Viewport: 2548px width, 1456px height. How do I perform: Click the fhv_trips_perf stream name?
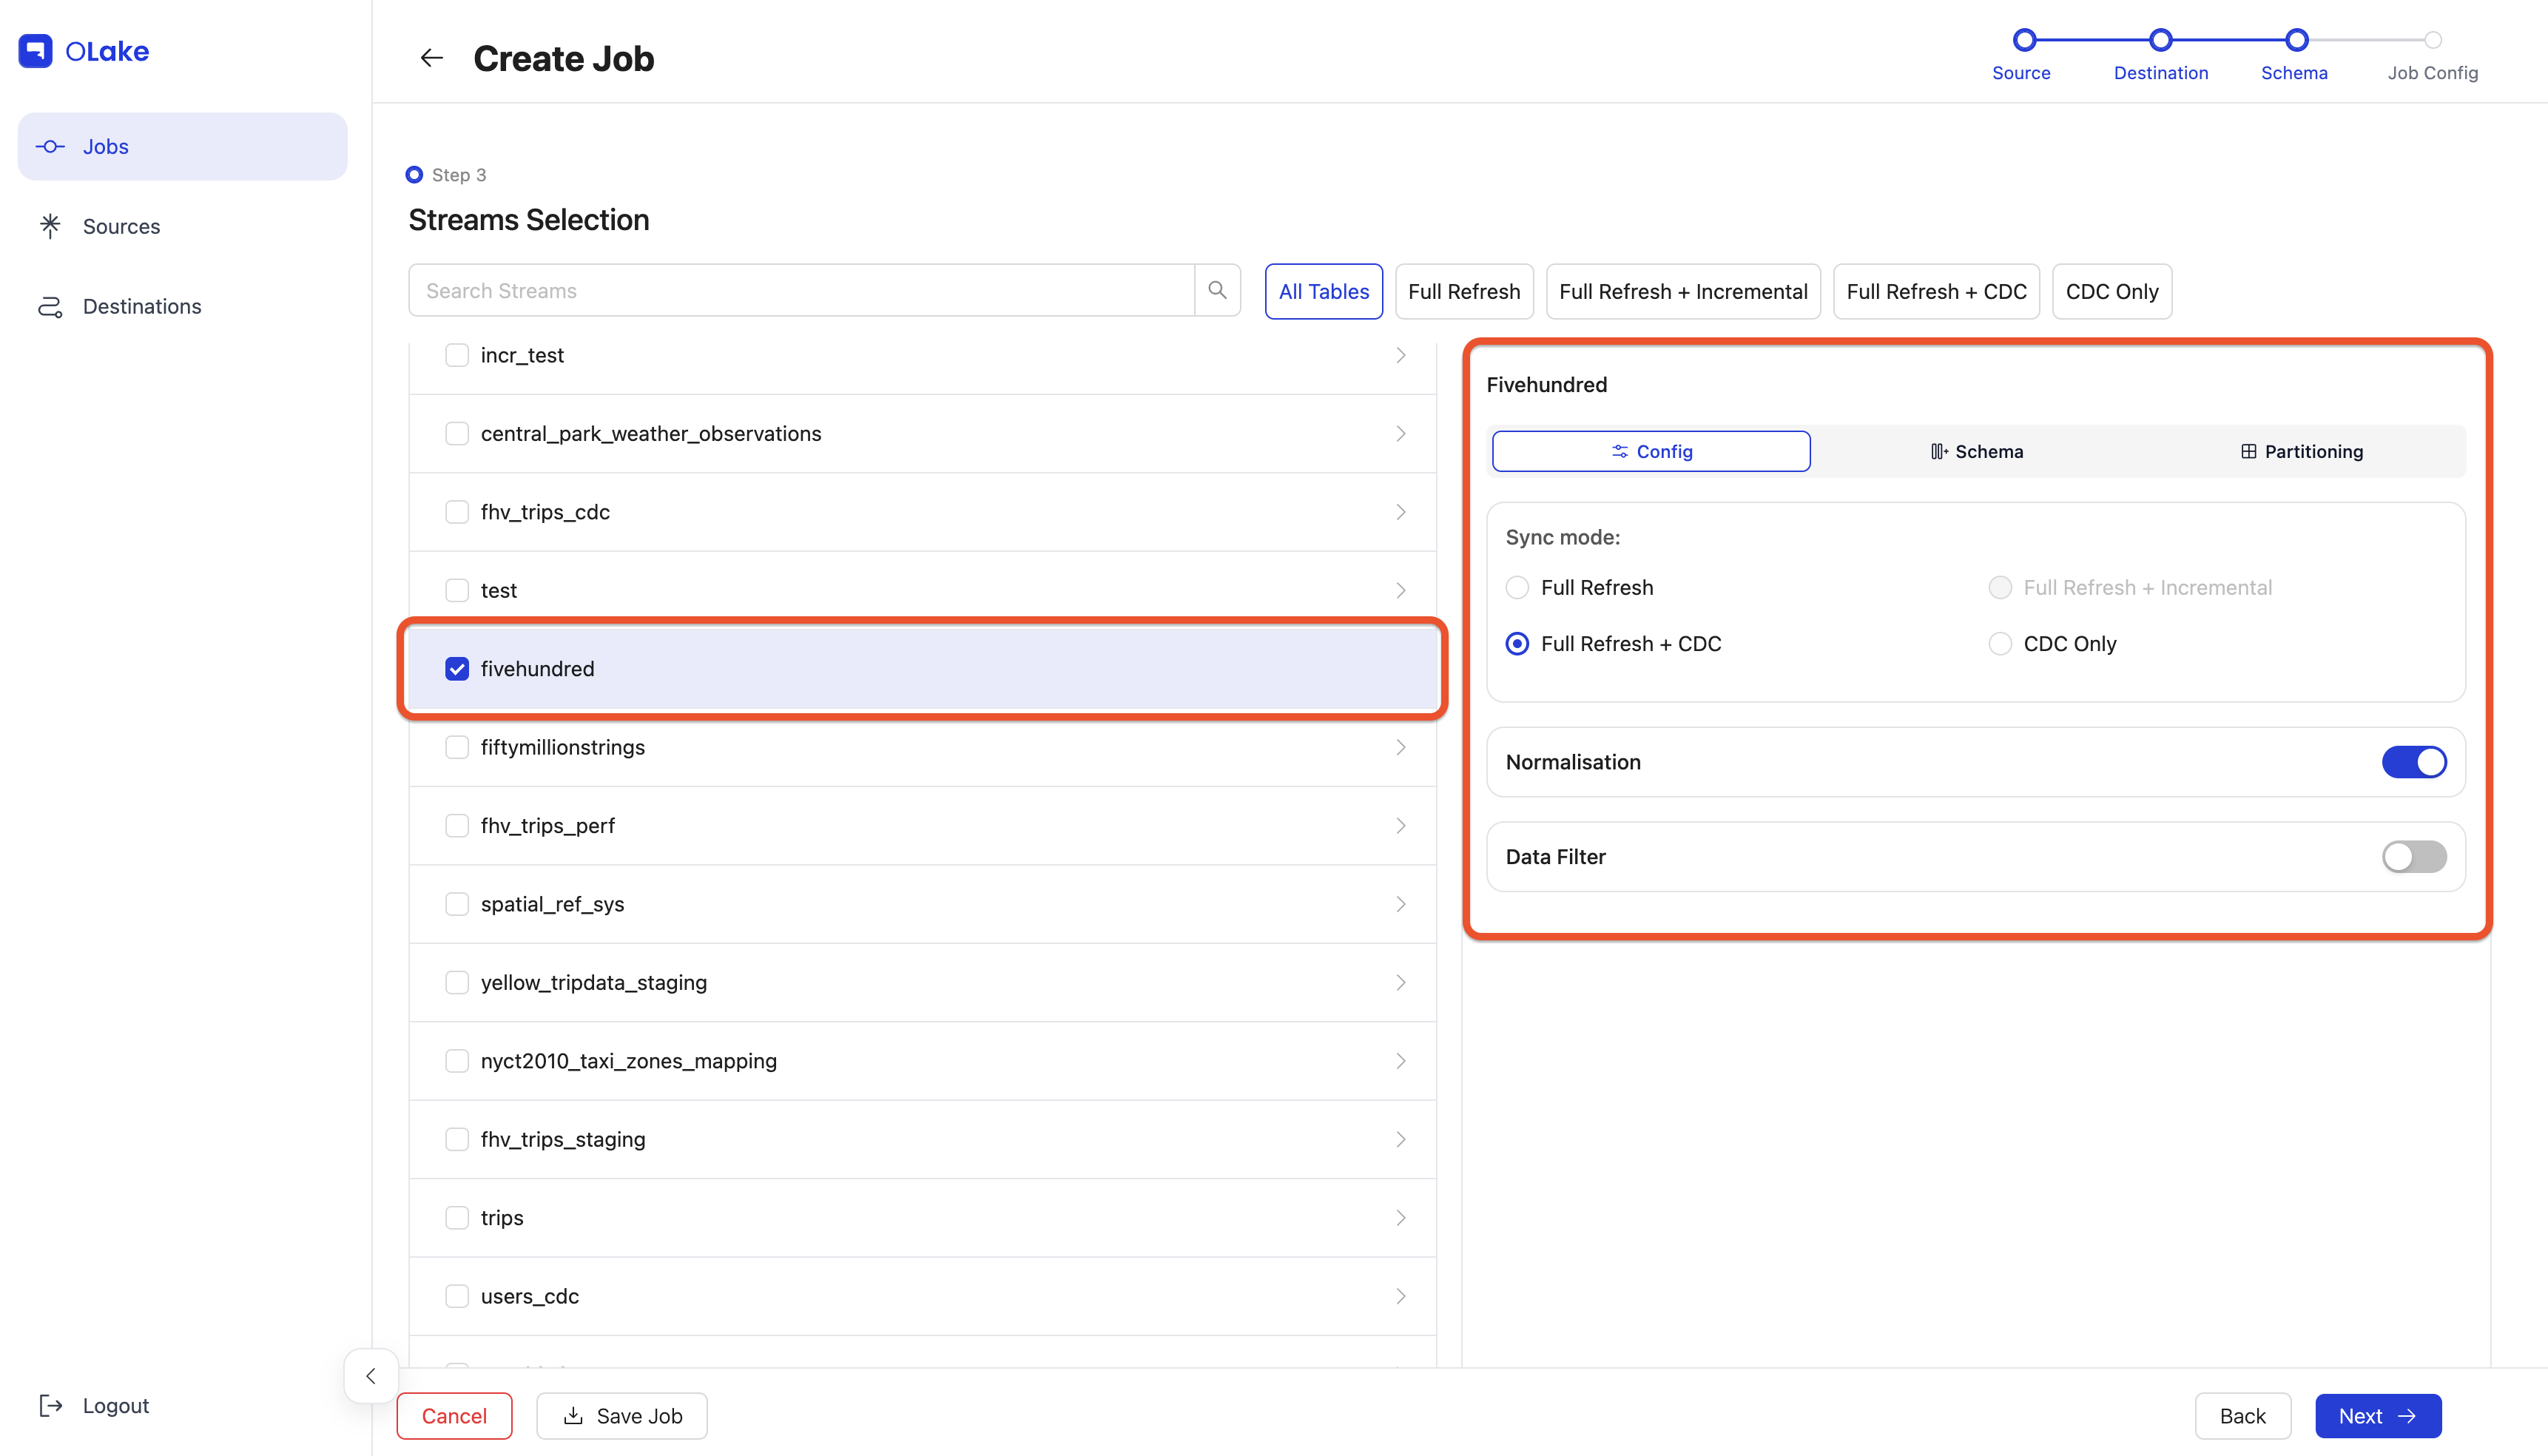[548, 825]
